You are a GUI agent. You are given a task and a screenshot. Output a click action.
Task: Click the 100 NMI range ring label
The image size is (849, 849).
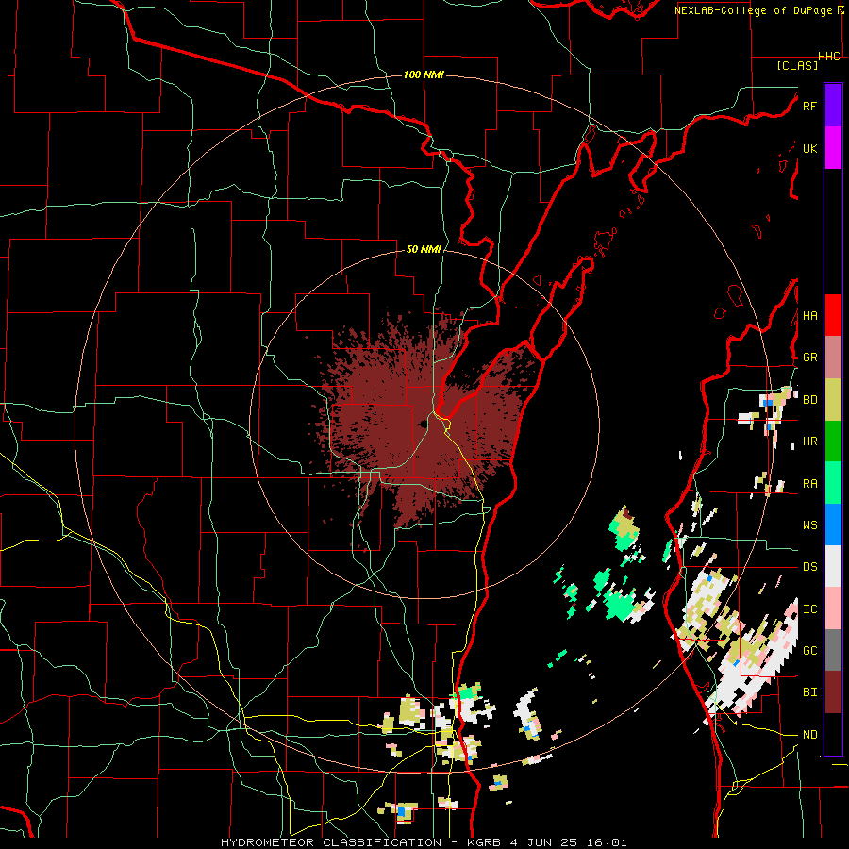tap(424, 75)
